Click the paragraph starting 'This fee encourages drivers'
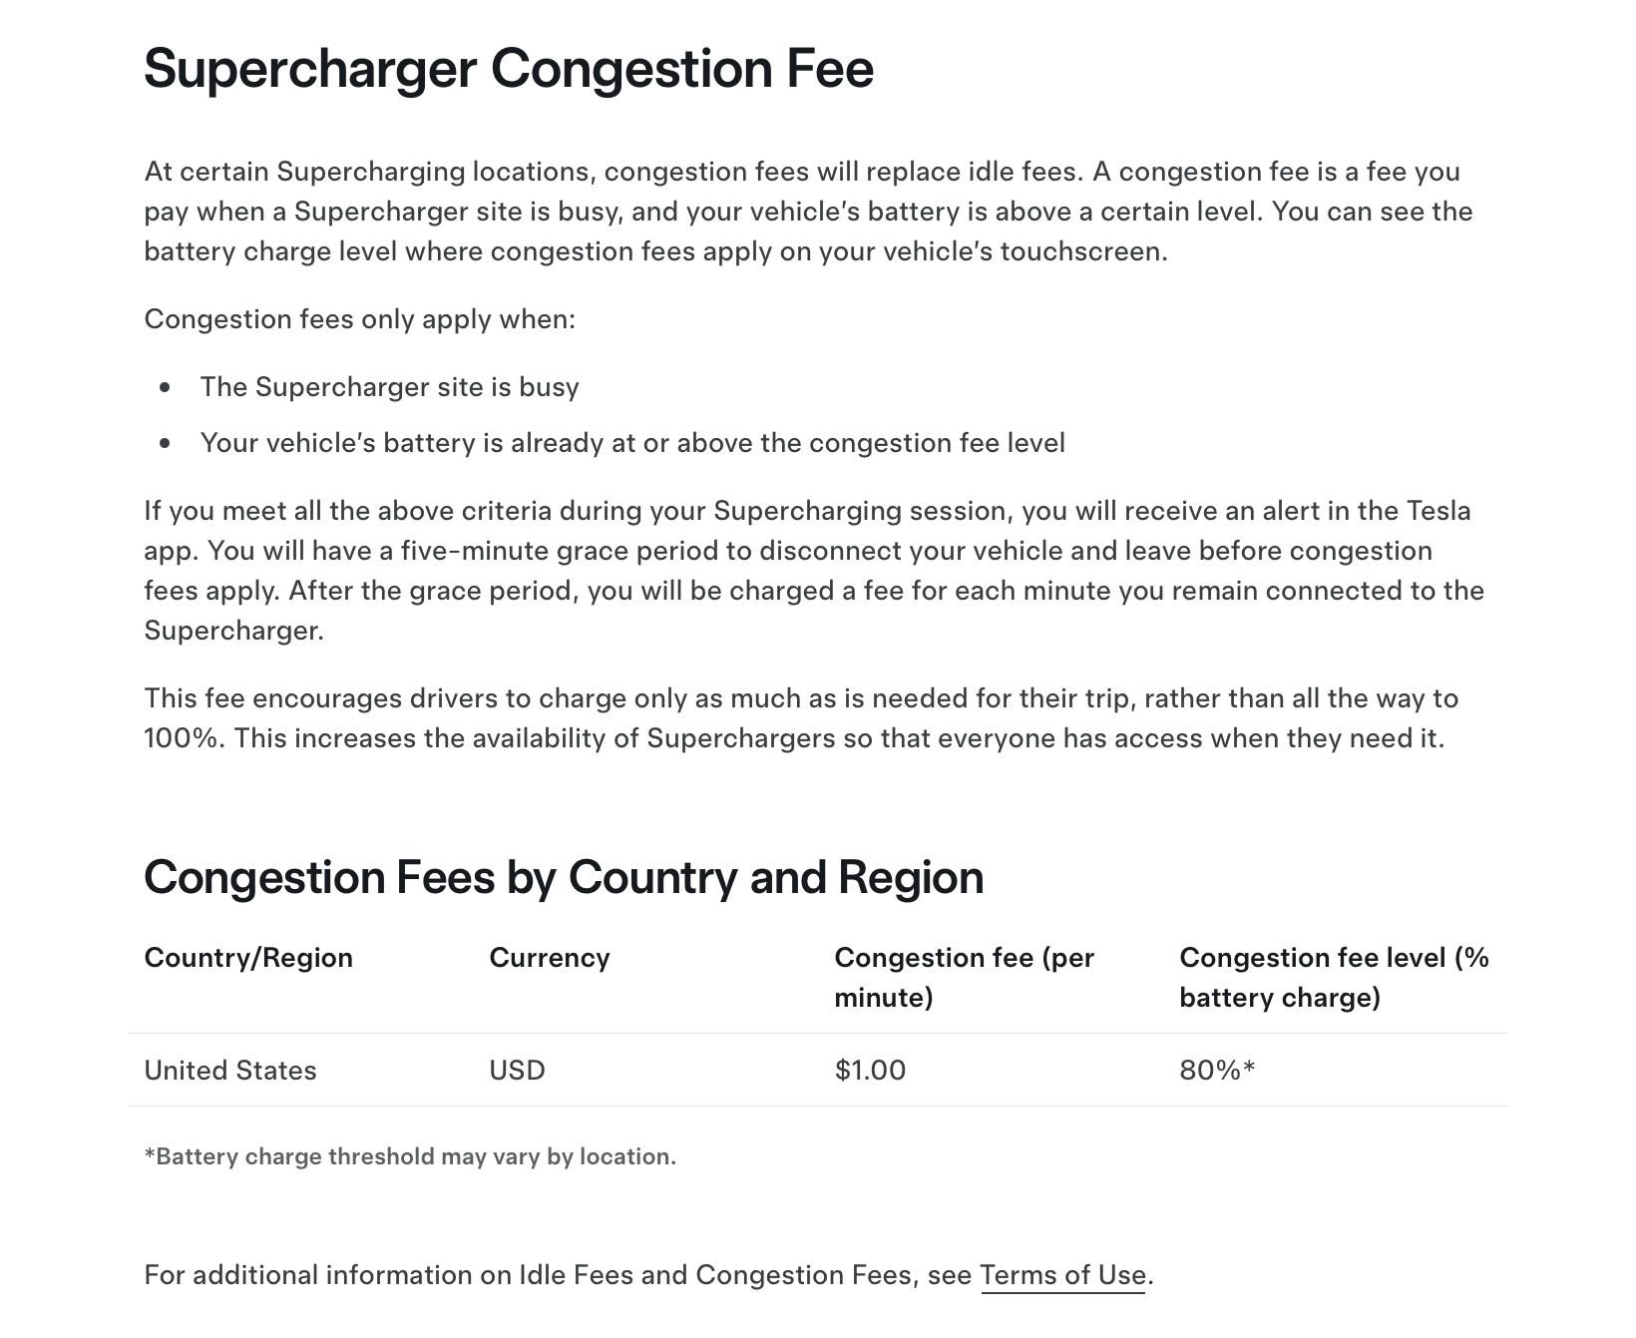Screen dimensions: 1636x1338 click(798, 718)
